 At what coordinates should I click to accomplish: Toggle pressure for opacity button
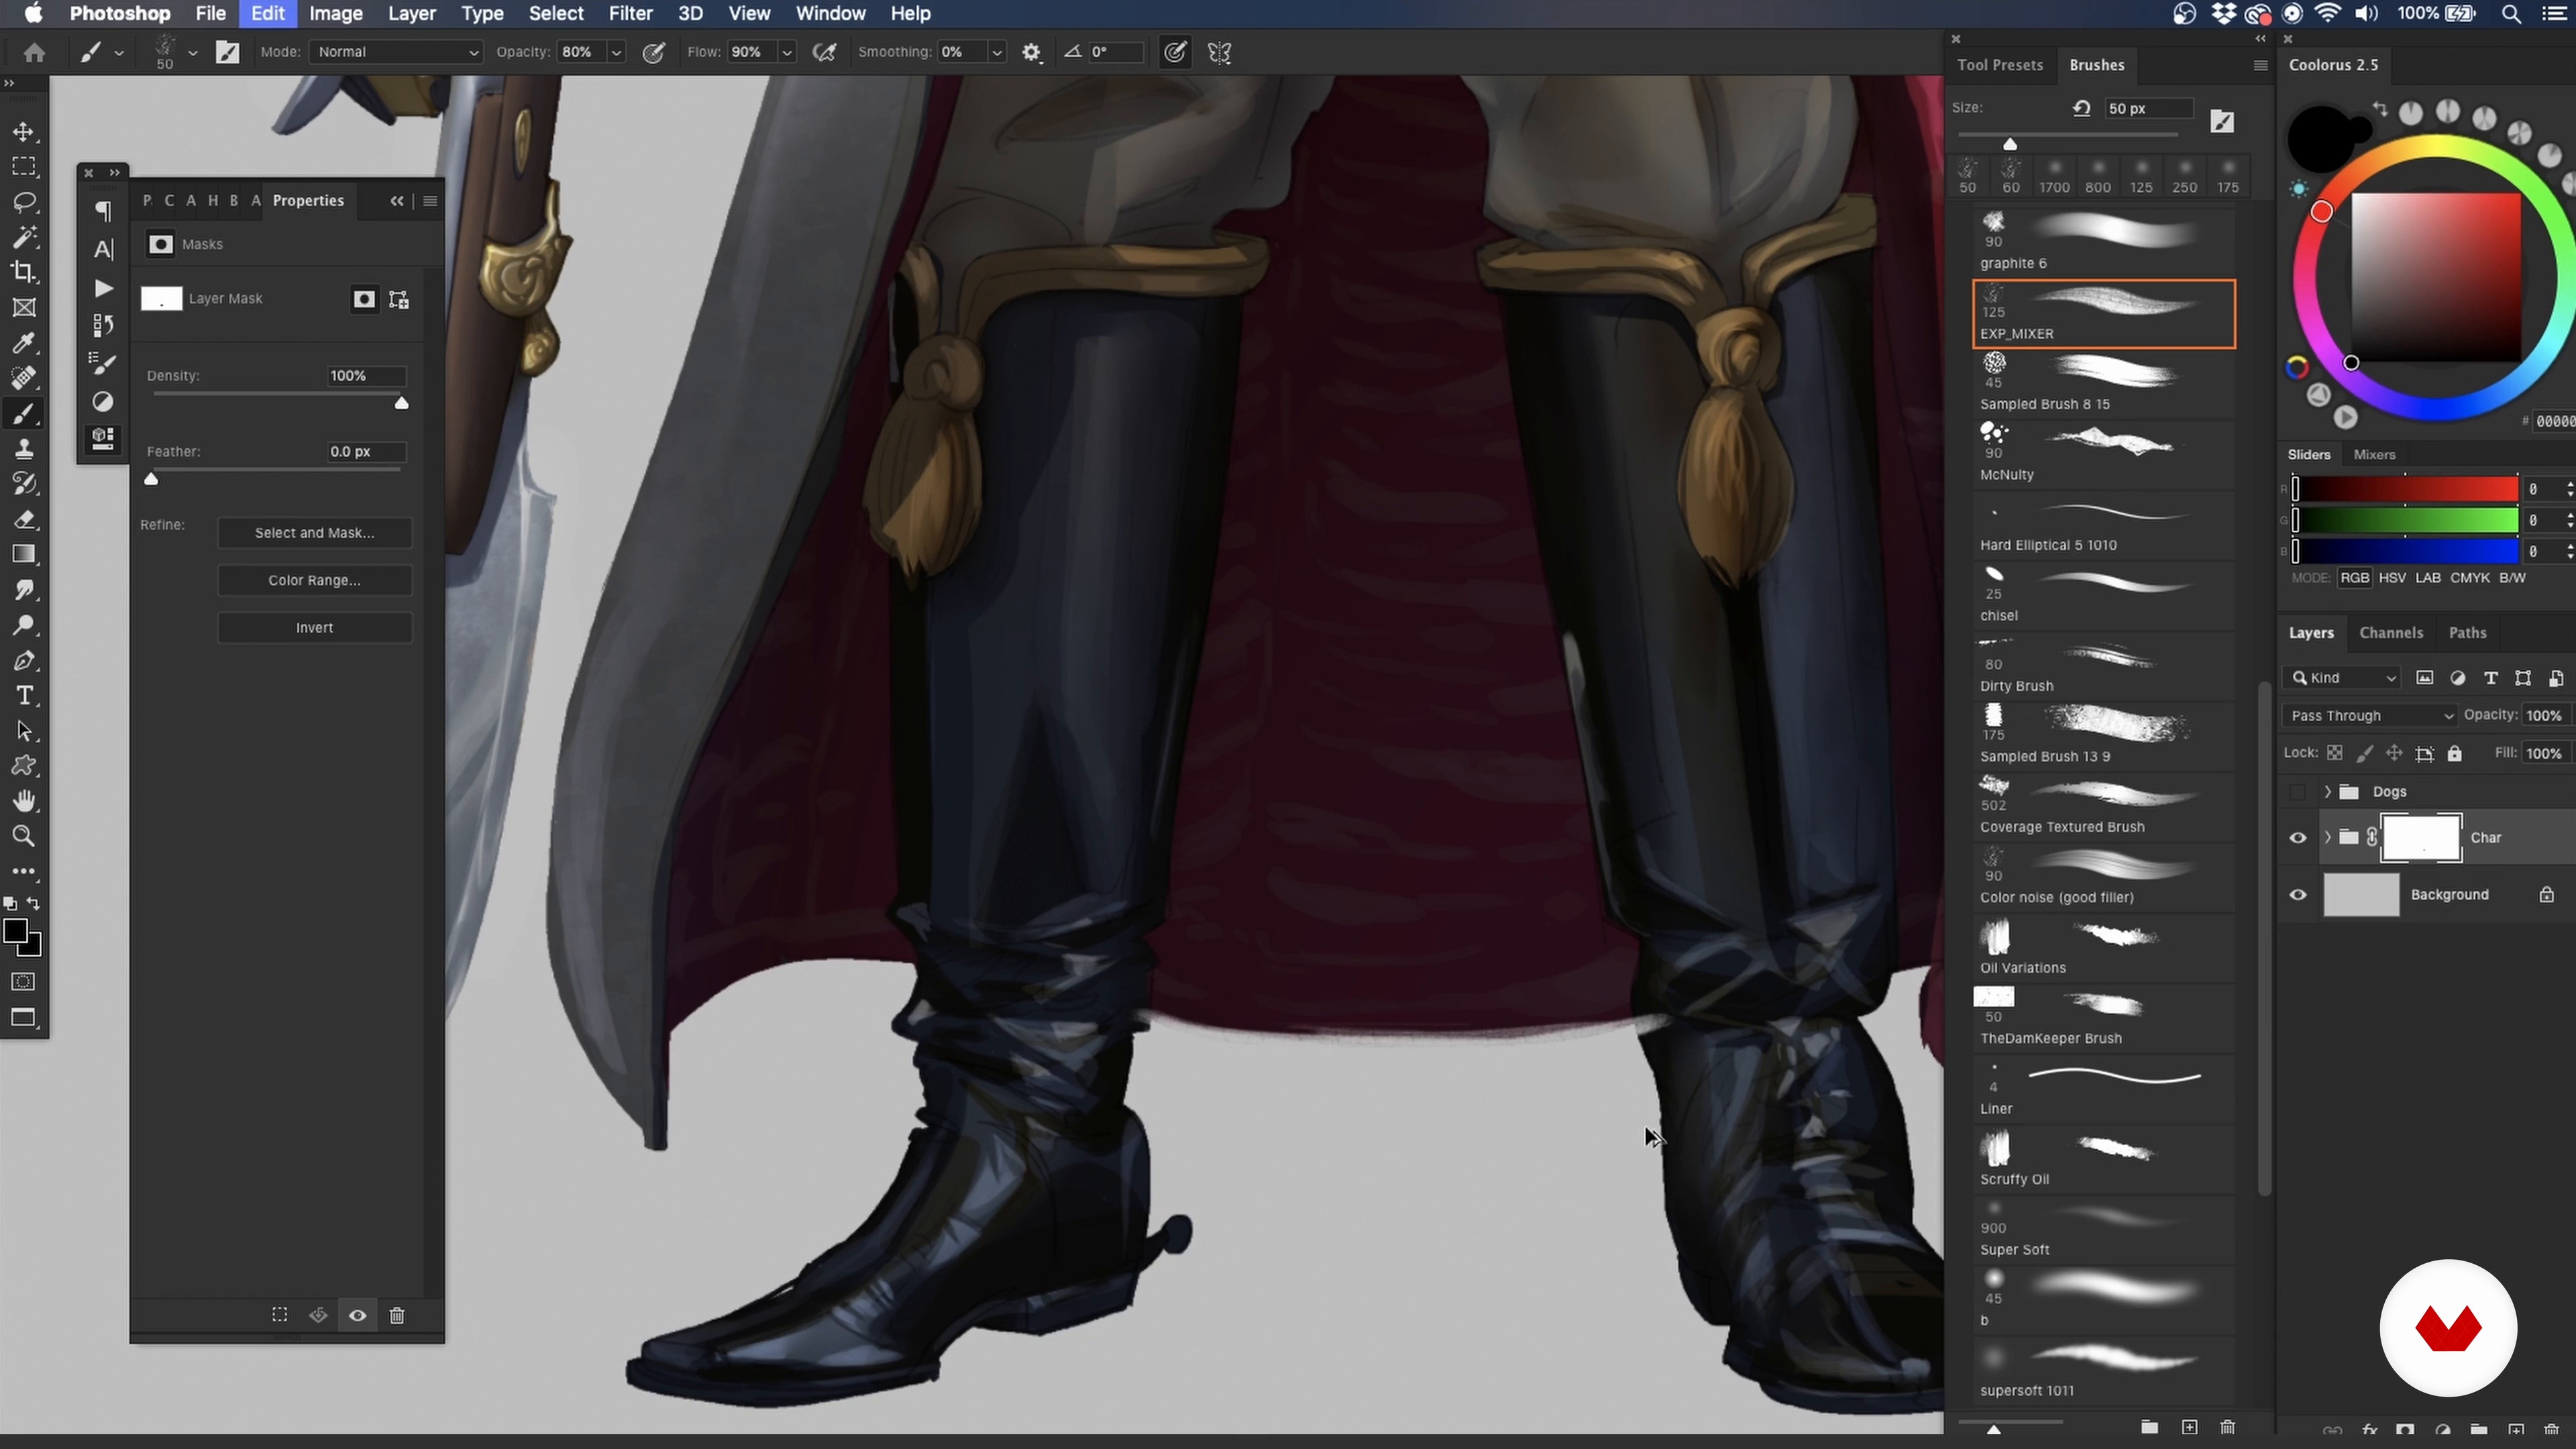[654, 53]
